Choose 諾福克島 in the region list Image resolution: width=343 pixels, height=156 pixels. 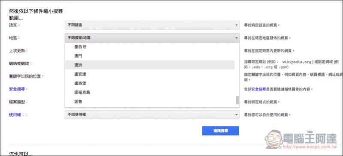(150, 93)
